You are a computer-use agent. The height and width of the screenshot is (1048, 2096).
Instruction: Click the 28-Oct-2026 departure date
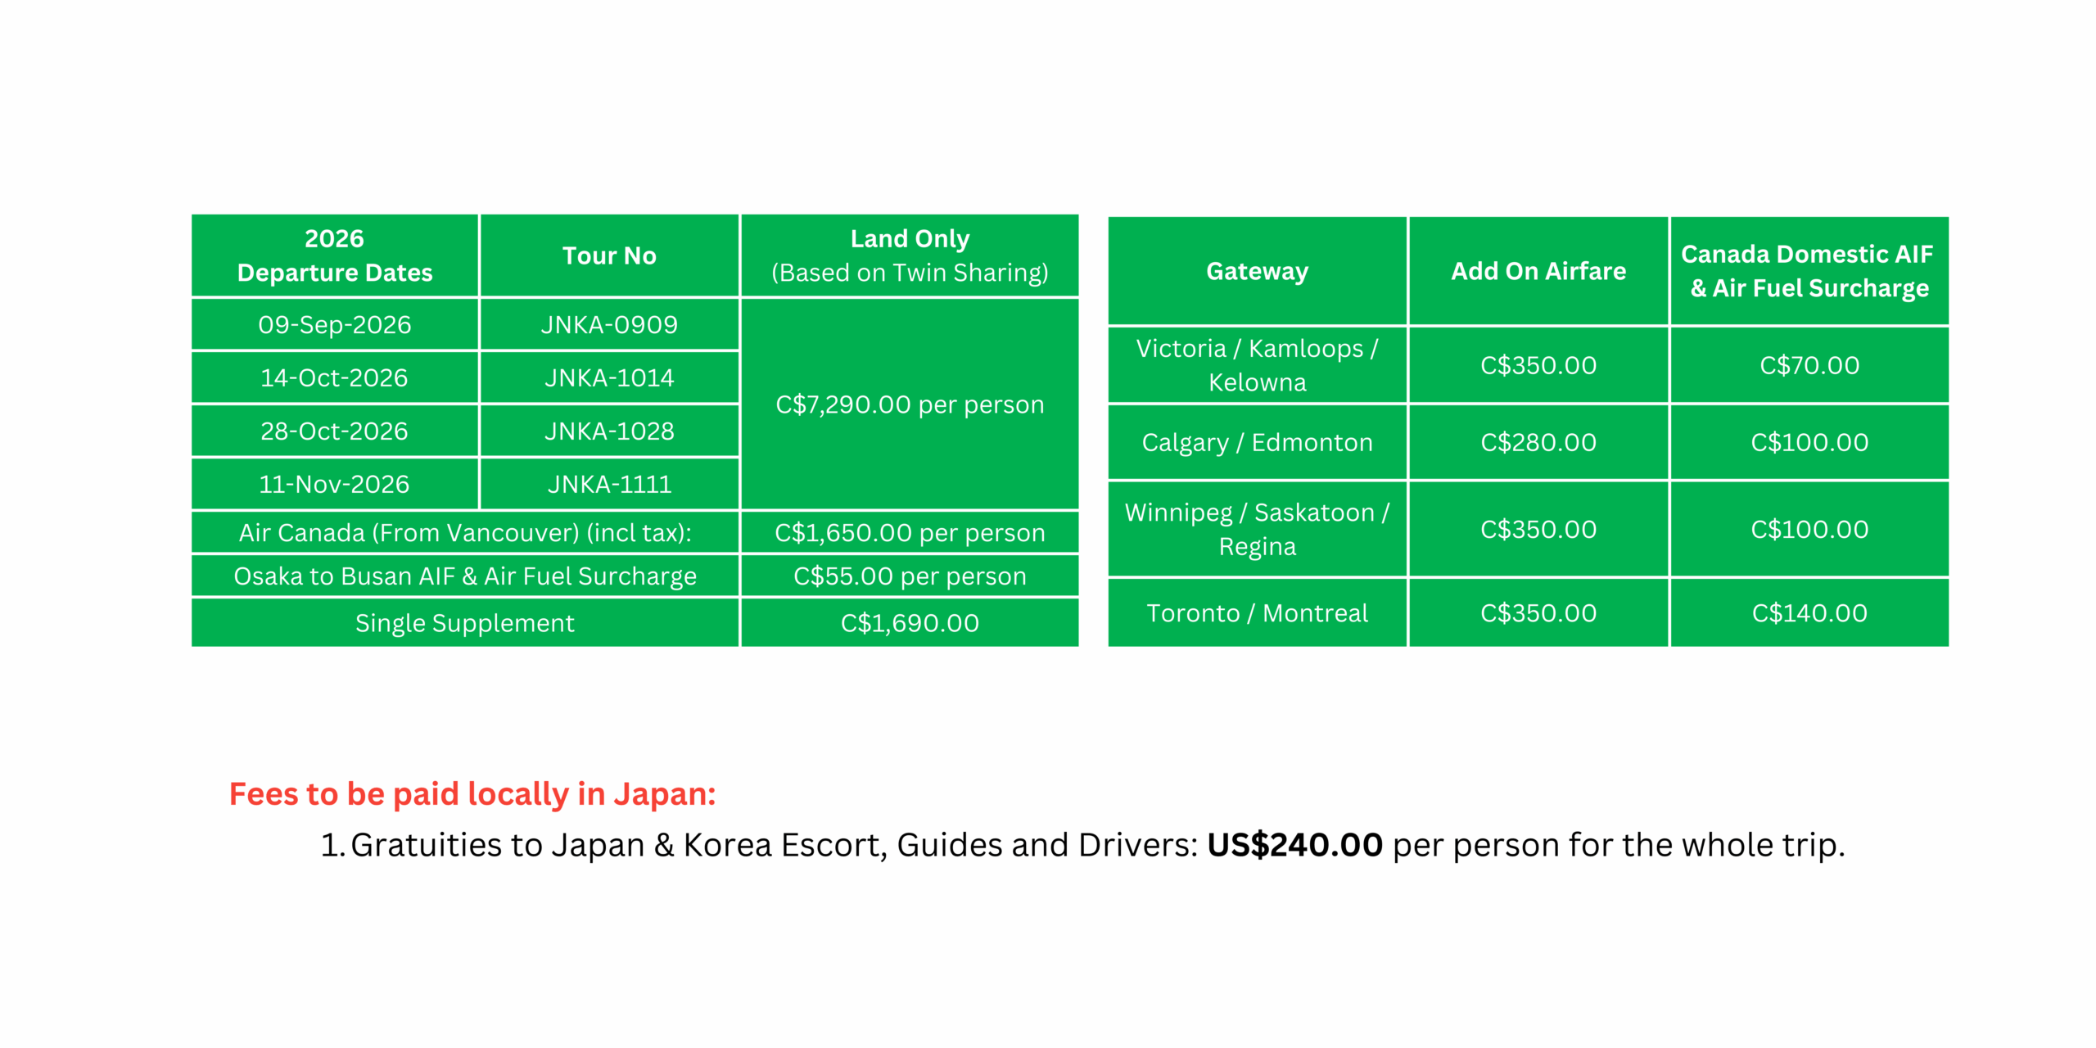point(334,431)
